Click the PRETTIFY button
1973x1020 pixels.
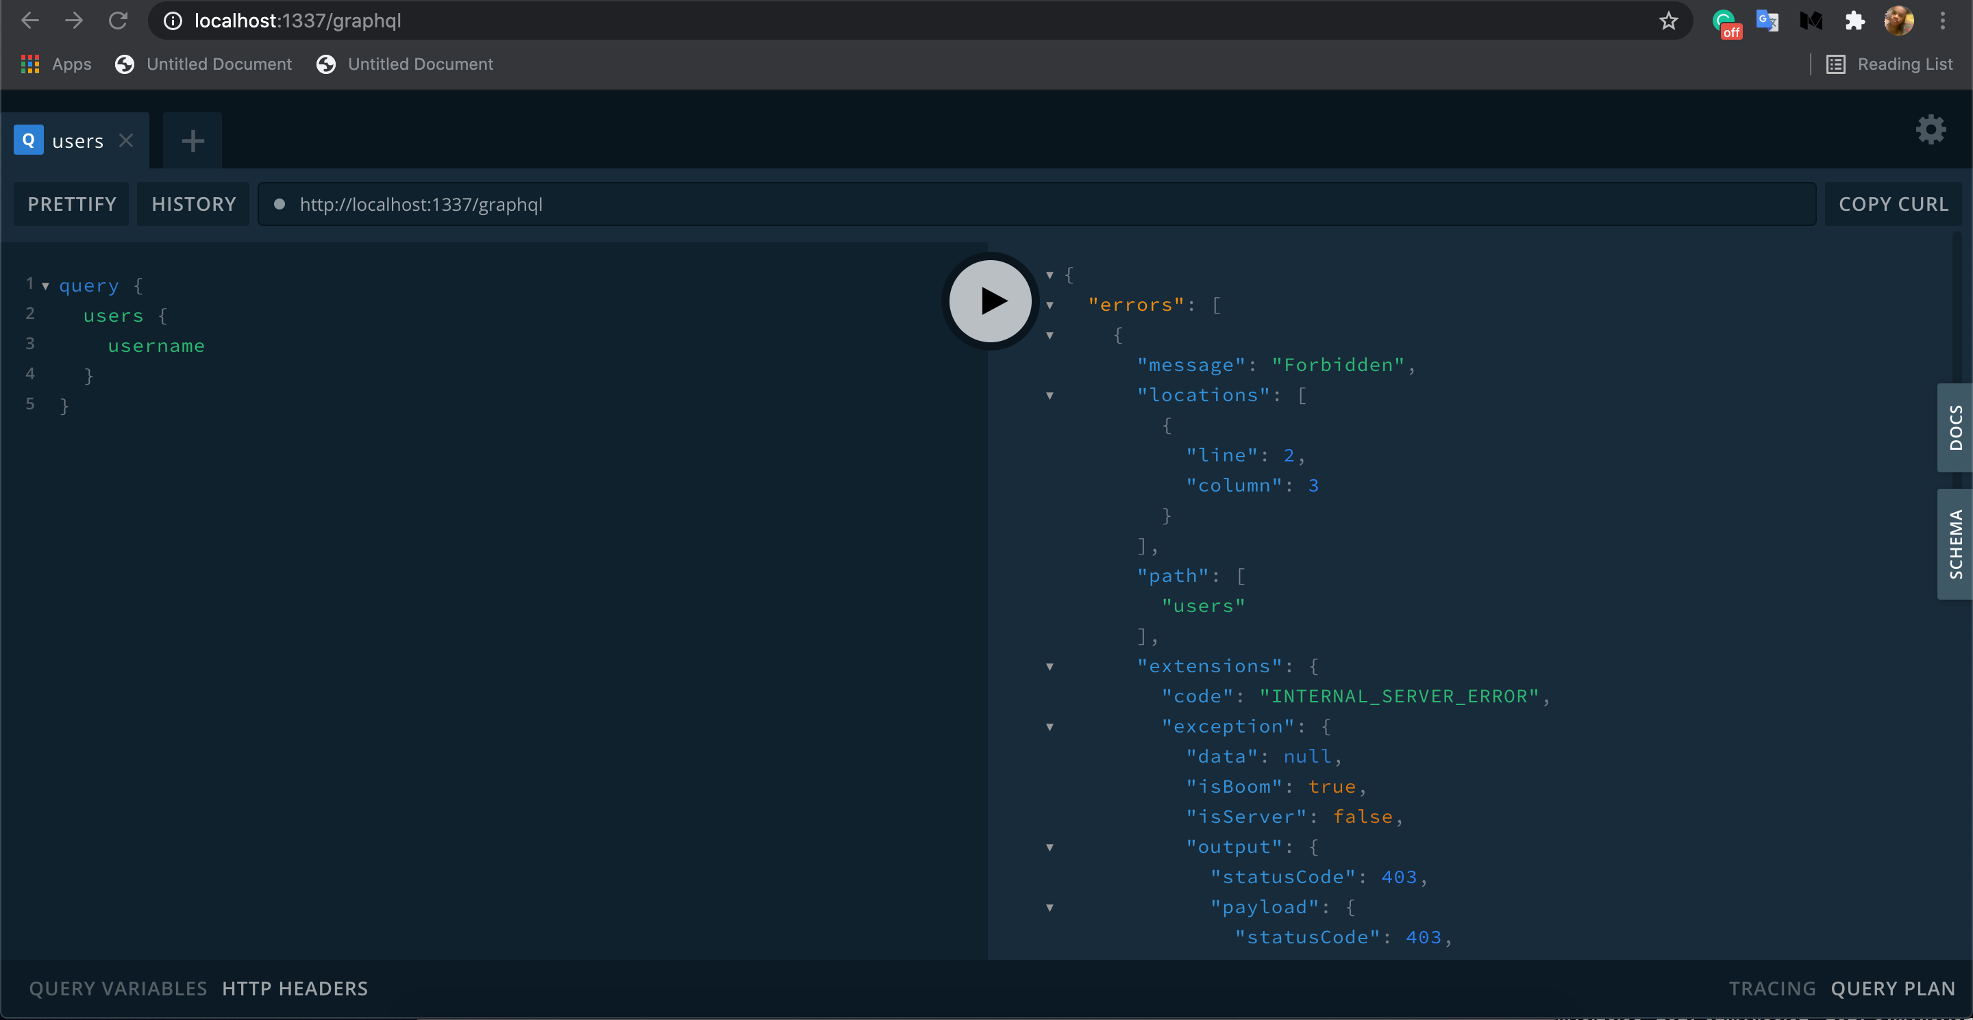(x=71, y=203)
